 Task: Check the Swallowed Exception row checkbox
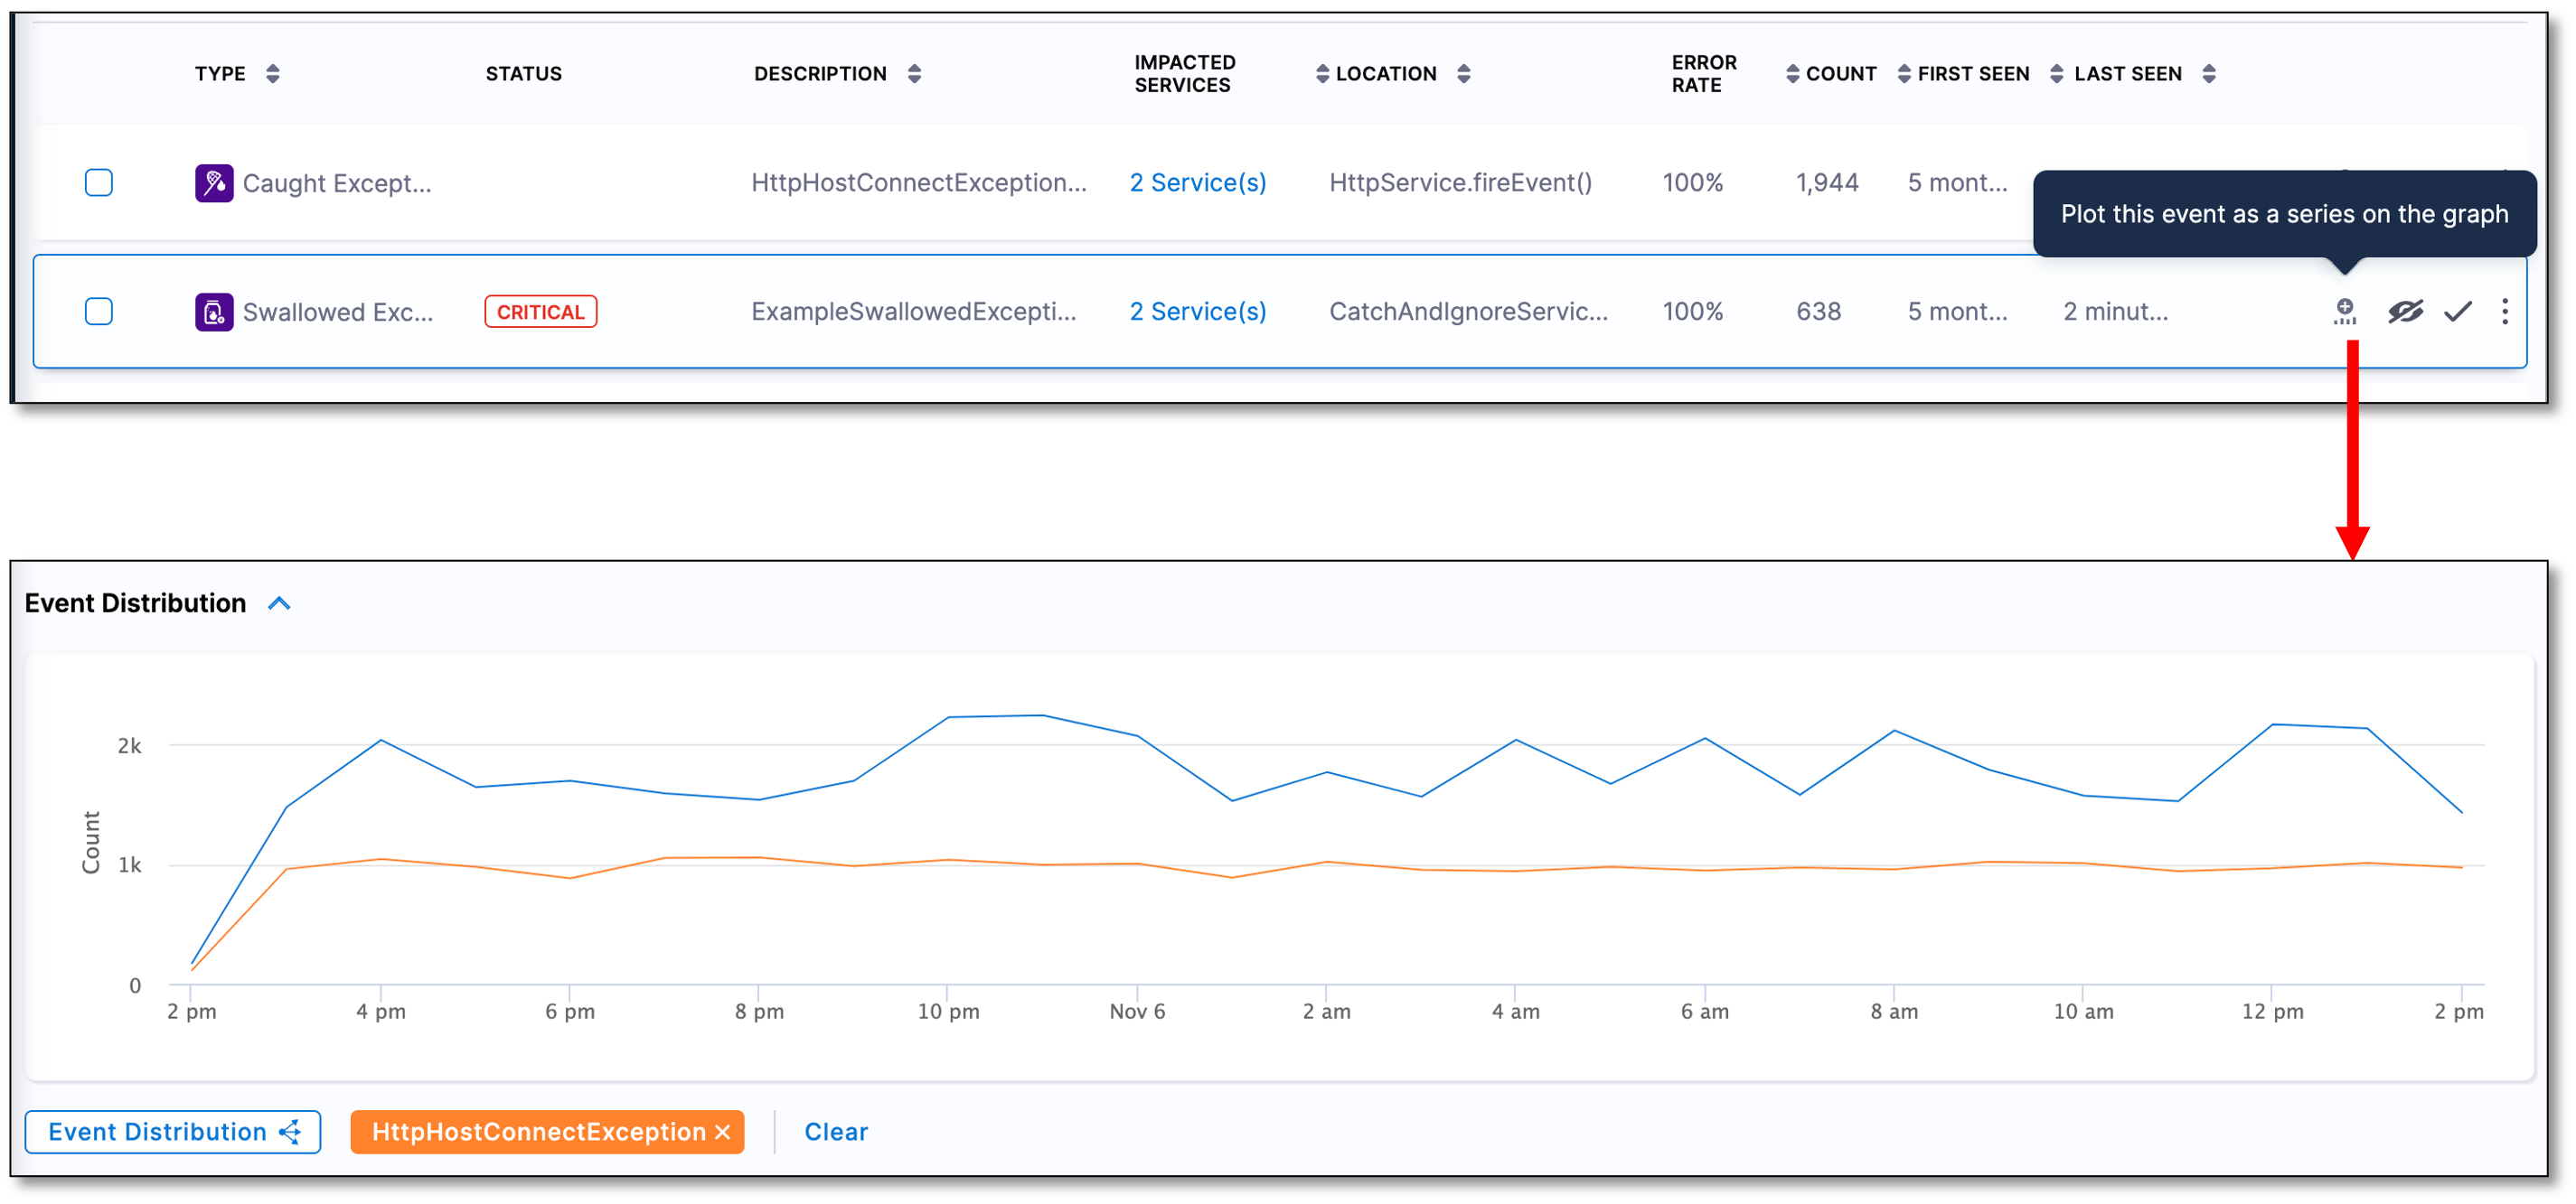point(99,312)
